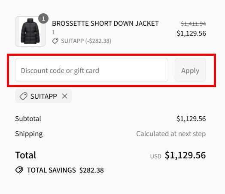Click the discounted $1,129.56 item price

pyautogui.click(x=191, y=33)
